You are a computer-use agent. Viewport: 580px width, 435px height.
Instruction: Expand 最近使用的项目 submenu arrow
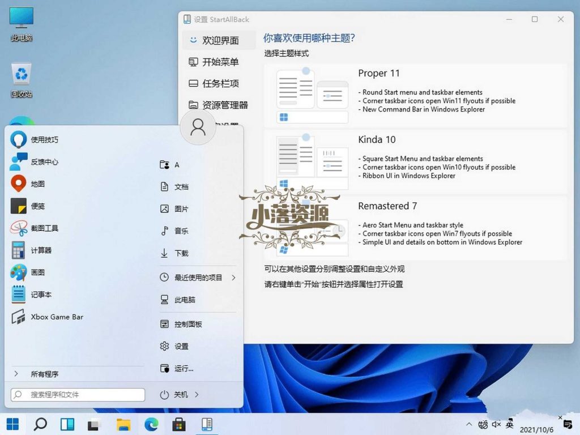point(233,278)
